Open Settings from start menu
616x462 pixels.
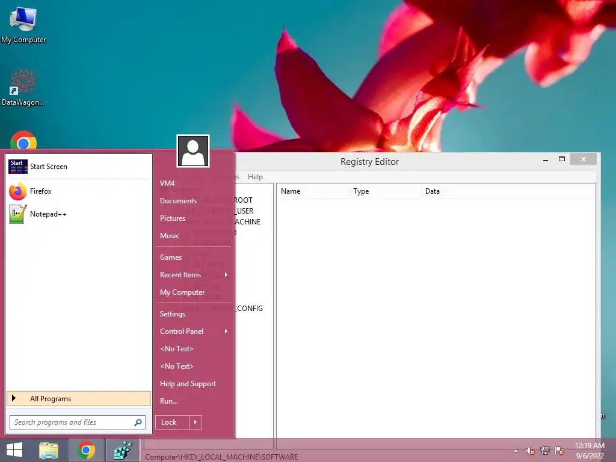tap(173, 314)
